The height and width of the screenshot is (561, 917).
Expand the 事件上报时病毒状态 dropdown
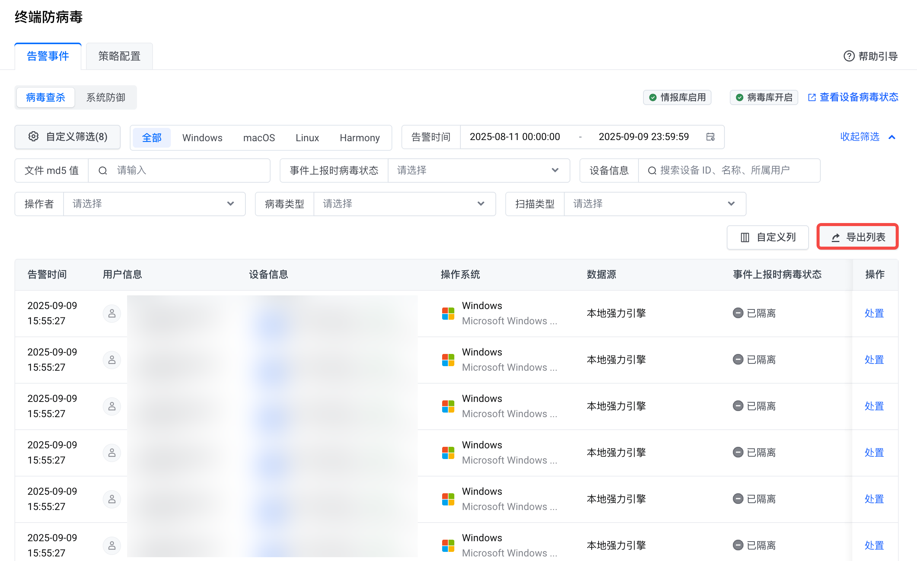click(x=478, y=170)
